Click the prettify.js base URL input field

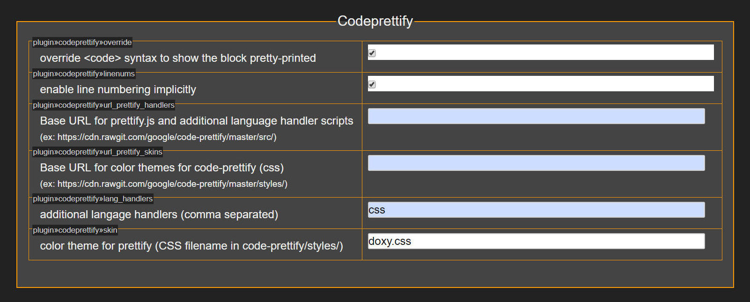(x=536, y=116)
